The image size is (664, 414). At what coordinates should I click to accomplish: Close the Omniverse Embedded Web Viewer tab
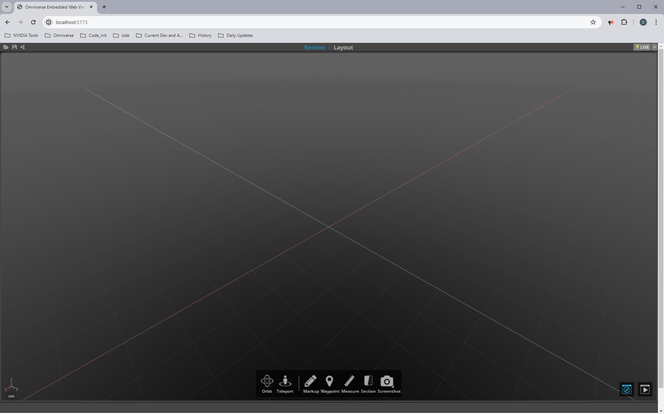point(91,7)
